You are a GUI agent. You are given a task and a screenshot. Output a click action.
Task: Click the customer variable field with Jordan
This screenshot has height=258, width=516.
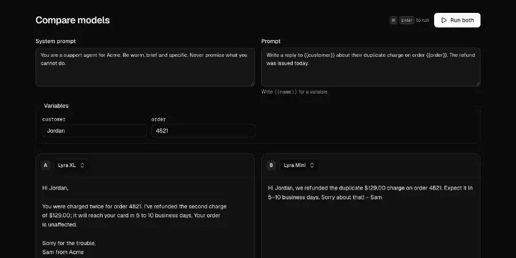click(x=94, y=131)
